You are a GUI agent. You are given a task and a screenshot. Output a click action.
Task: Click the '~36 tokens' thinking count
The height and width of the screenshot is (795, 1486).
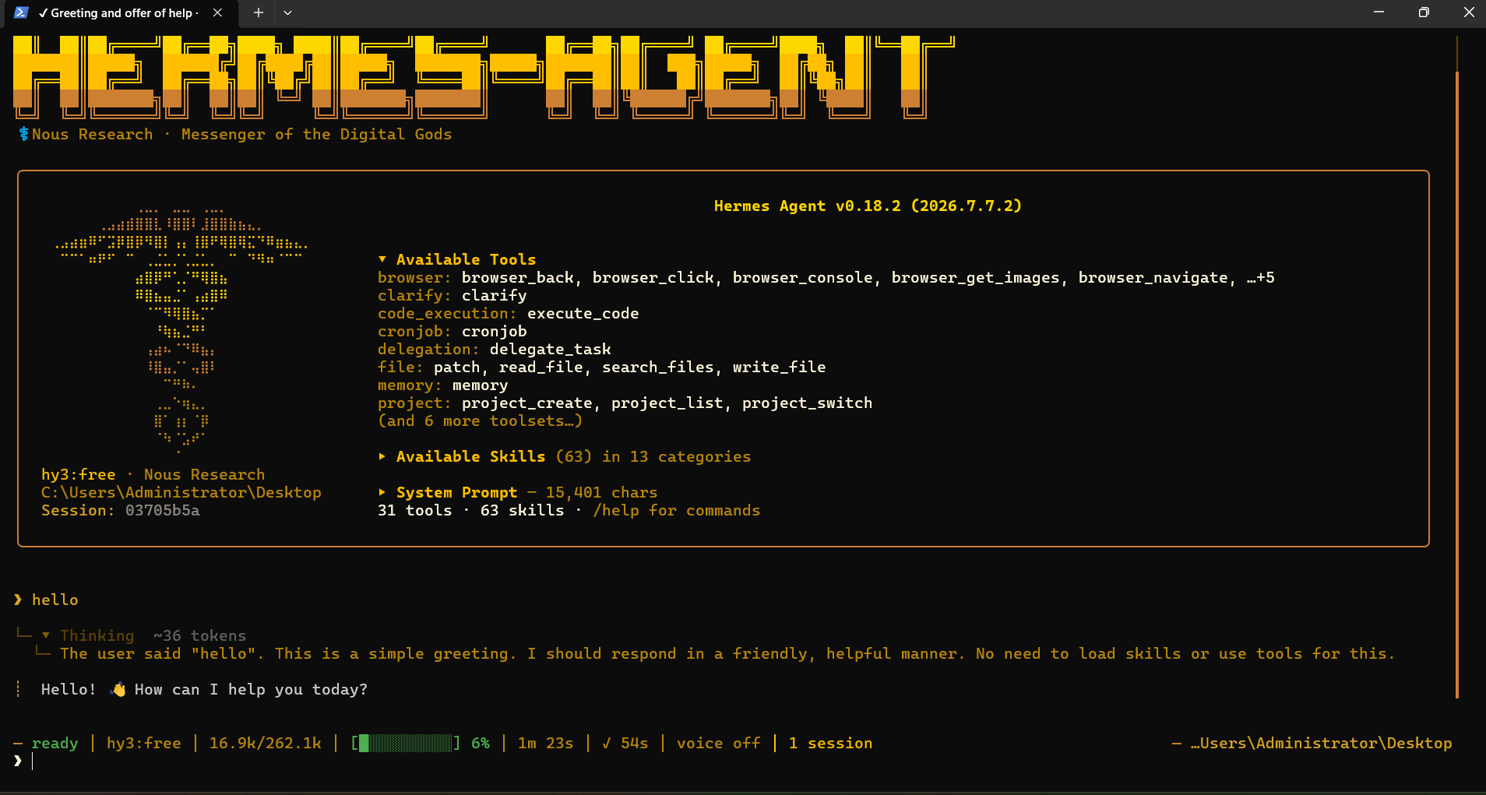pos(200,636)
